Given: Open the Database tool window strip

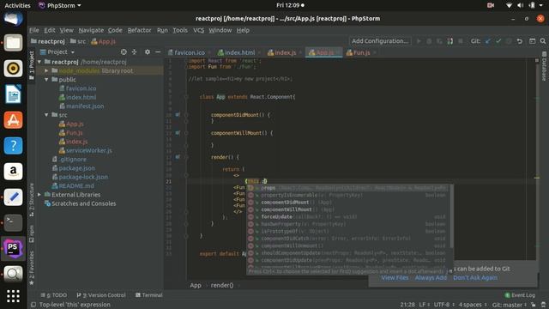Looking at the screenshot, I should 544,66.
